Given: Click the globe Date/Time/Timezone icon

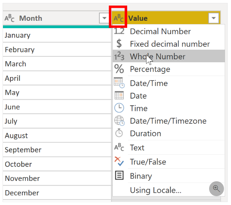Looking at the screenshot, I should pos(119,121).
